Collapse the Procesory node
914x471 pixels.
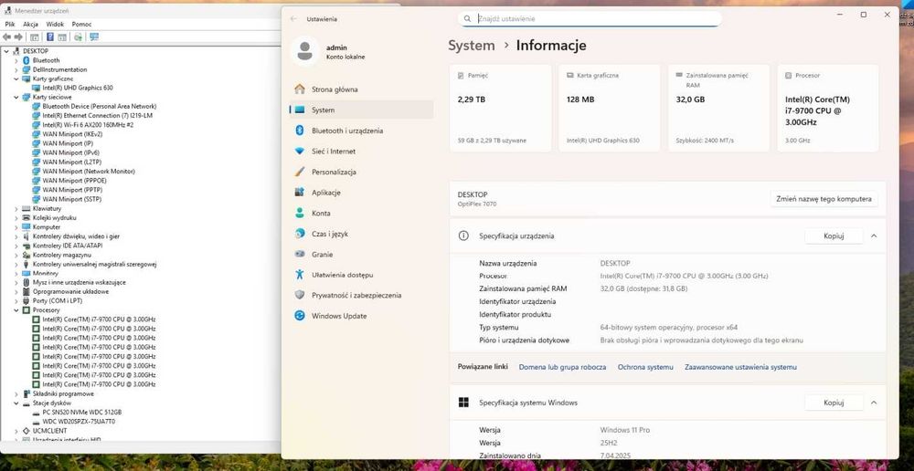[16, 310]
